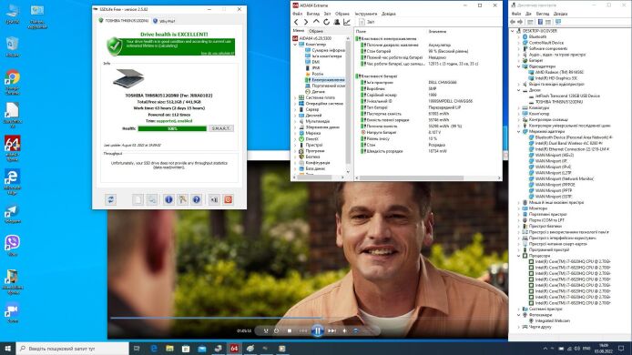Open the Файл menu in AIDA64

tap(298, 14)
